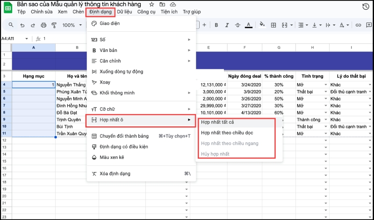The height and width of the screenshot is (220, 374).
Task: Insert a comment from toolbar
Action: tap(369, 25)
